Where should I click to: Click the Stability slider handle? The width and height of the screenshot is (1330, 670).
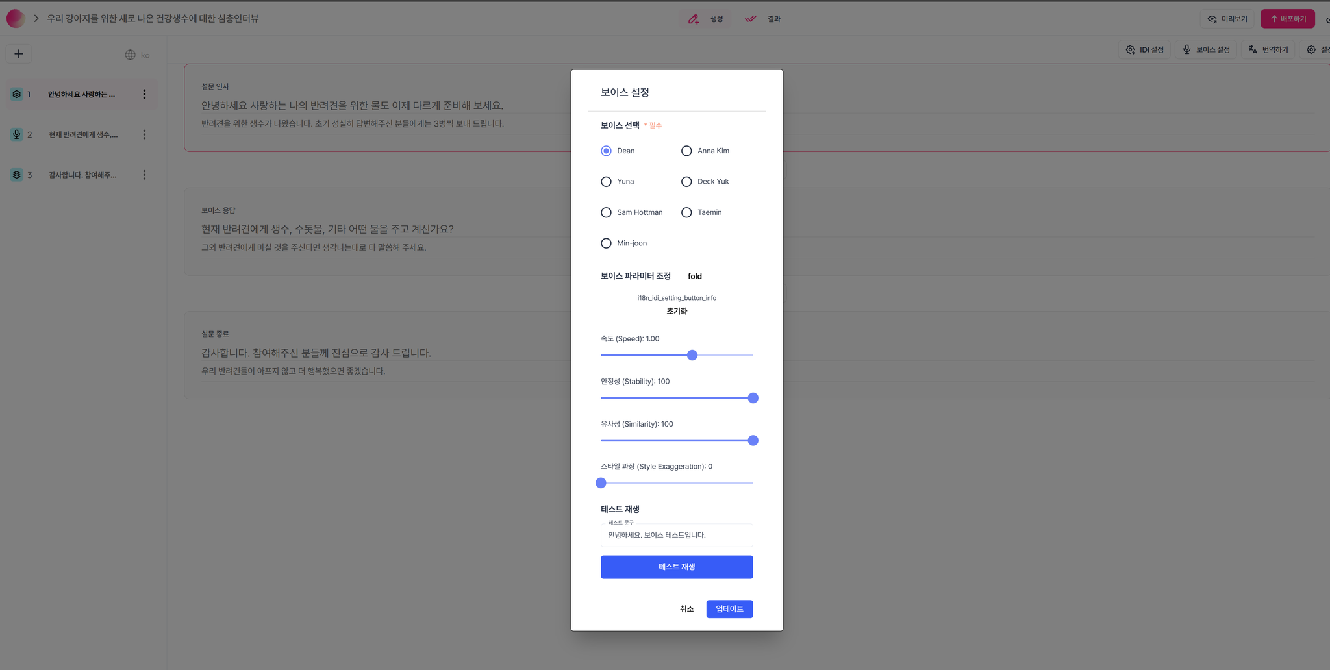tap(753, 398)
